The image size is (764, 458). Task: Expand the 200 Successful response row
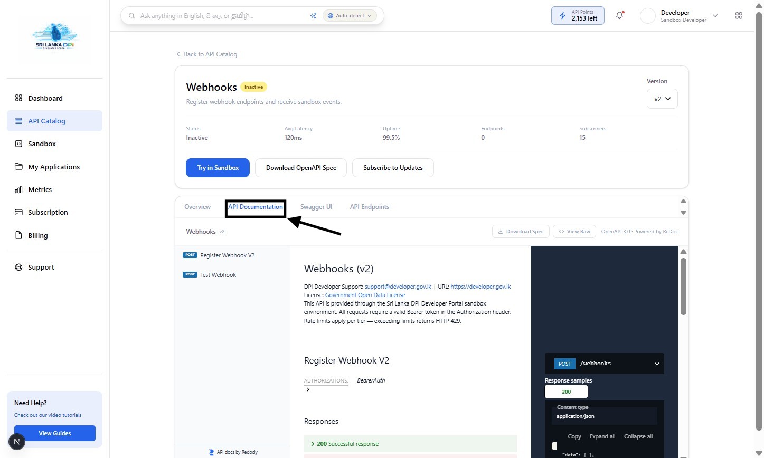click(x=410, y=444)
